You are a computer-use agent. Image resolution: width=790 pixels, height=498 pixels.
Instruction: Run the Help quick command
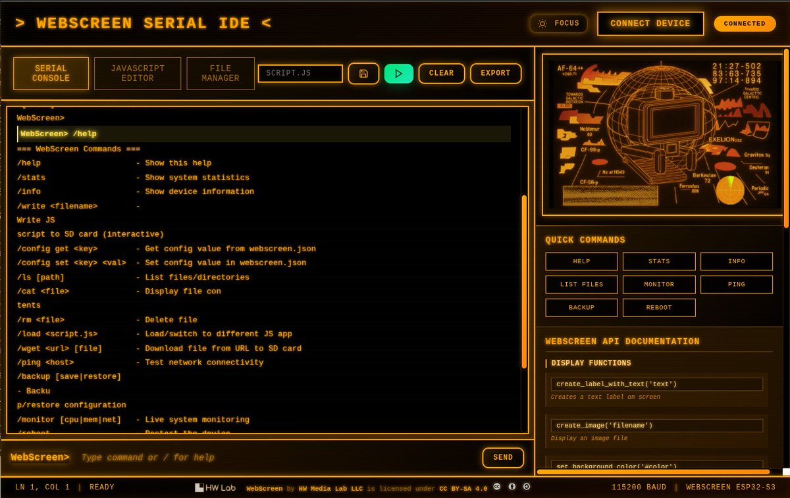(581, 261)
